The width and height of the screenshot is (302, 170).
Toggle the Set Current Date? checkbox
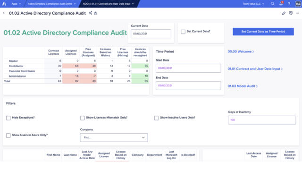click(x=183, y=32)
